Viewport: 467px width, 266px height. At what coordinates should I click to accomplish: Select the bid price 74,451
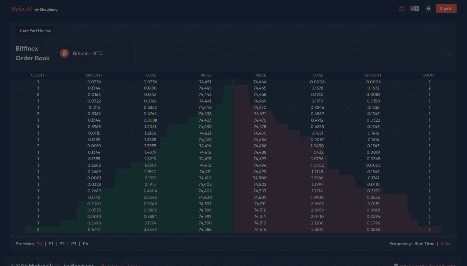pyautogui.click(x=205, y=82)
